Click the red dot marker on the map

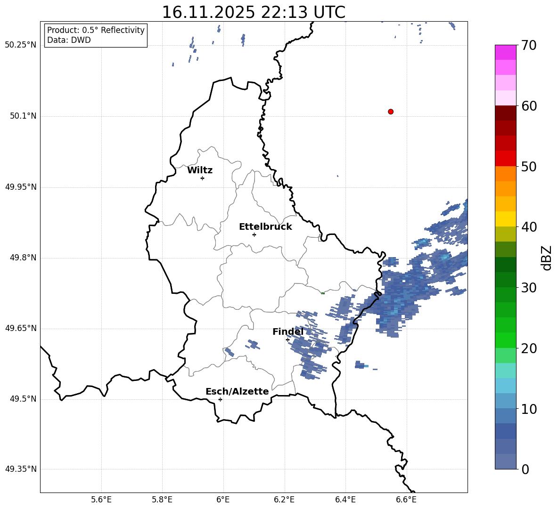[x=391, y=112]
